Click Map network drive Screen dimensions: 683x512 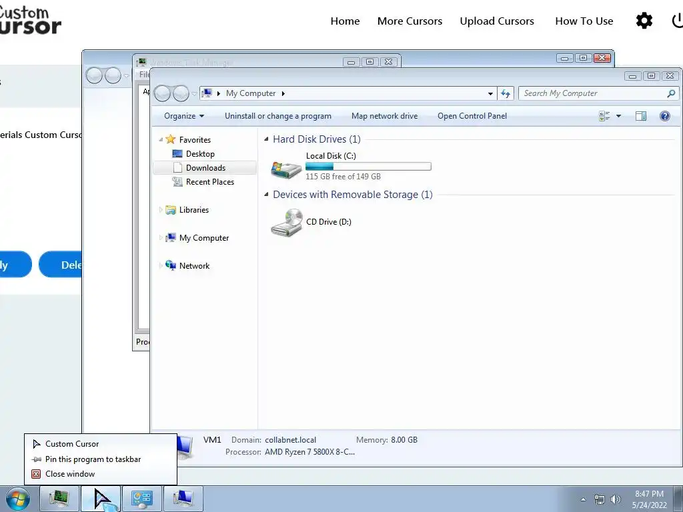pyautogui.click(x=384, y=116)
